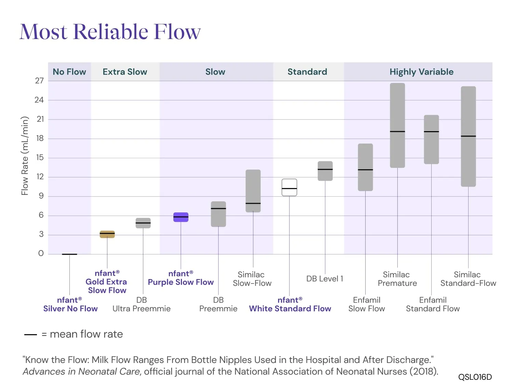Click the mean flow rate legend line
Viewport: 513px width, 389px height.
pos(30,335)
